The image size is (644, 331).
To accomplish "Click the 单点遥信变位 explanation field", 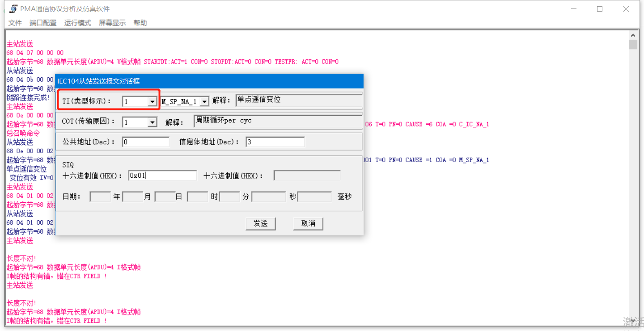I will pyautogui.click(x=299, y=101).
